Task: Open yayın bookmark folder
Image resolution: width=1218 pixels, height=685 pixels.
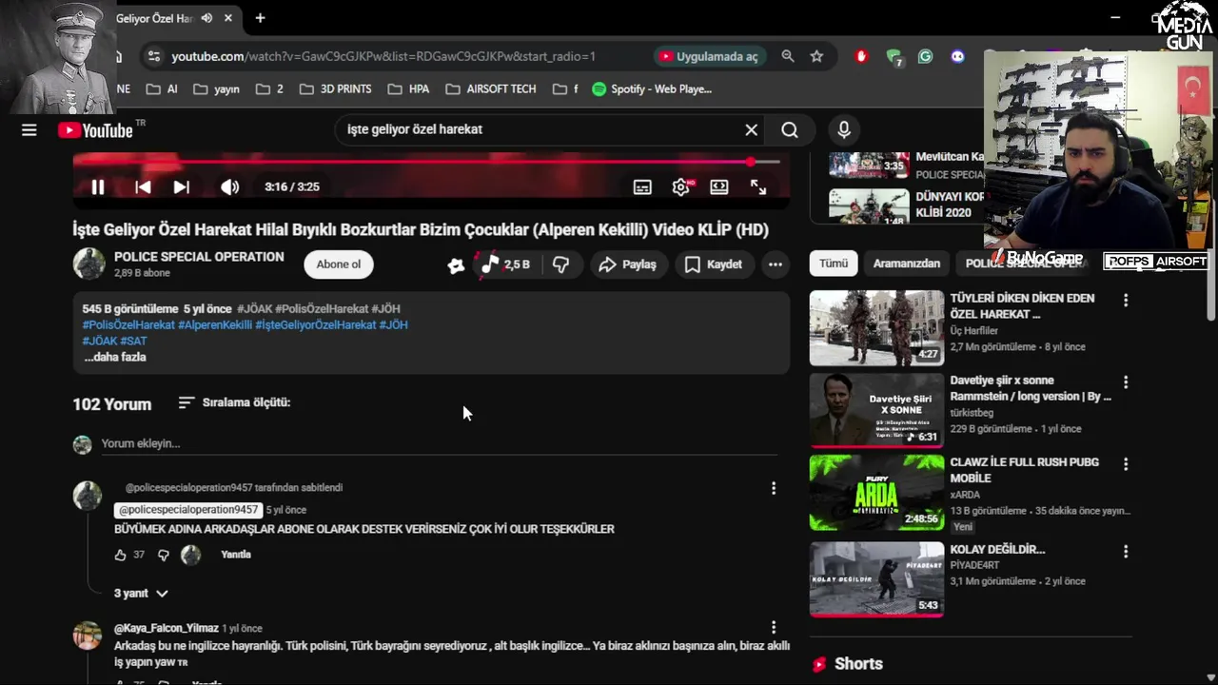Action: click(x=216, y=88)
